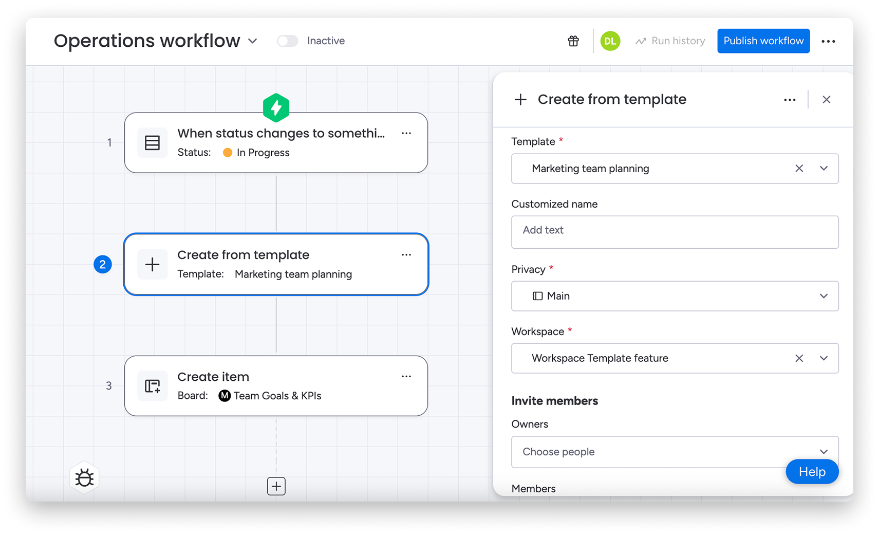Click the blue Help button
The image size is (879, 535).
[x=812, y=472]
